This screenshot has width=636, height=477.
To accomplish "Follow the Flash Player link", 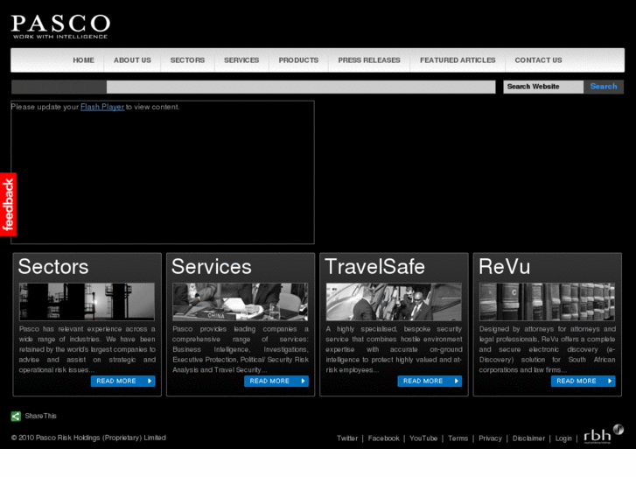I will click(x=102, y=107).
